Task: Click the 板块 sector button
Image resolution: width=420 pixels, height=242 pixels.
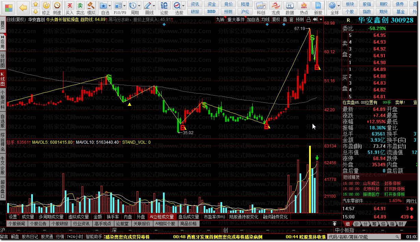Action: click(x=350, y=4)
